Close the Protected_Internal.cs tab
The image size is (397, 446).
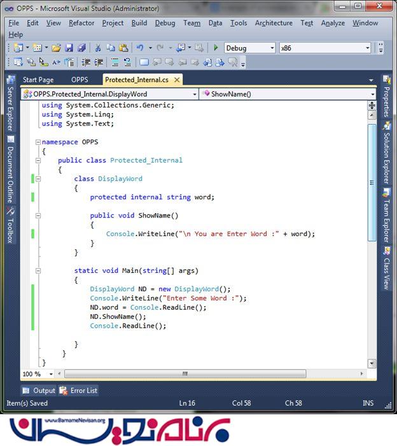click(176, 80)
